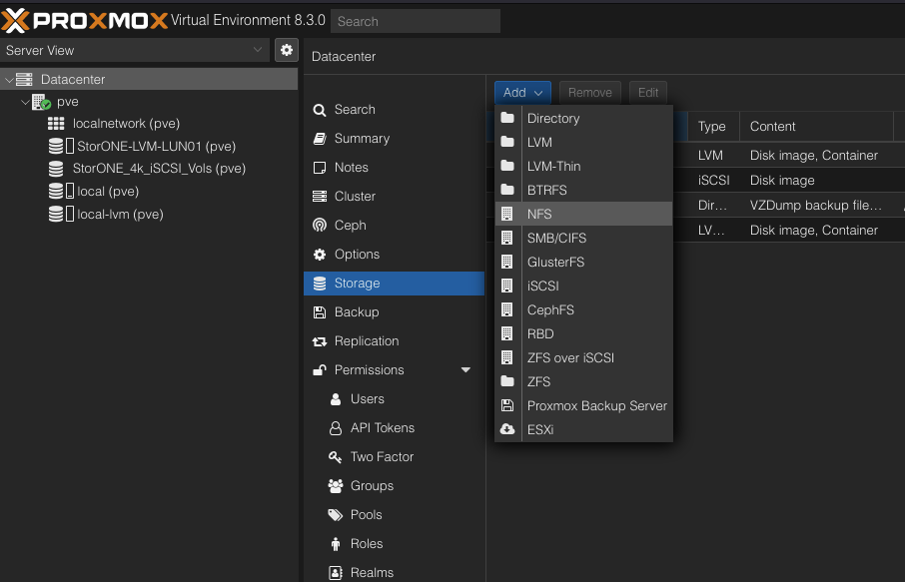Click the Backup floppy disk icon
Screen dimensions: 905x582
[x=320, y=312]
